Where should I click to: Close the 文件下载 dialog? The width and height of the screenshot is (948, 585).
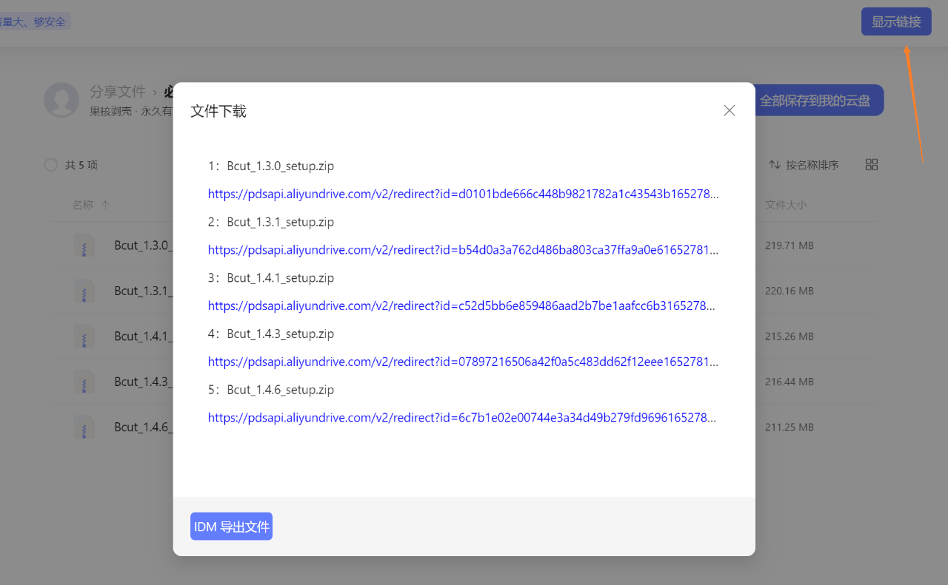(730, 110)
